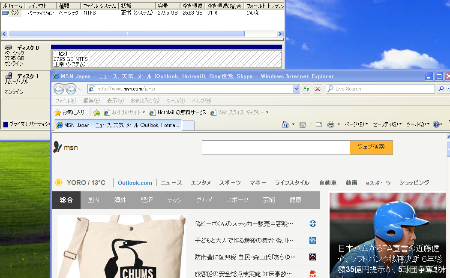The height and width of the screenshot is (278, 450).
Task: Open 自動車 in MSN navigation
Action: pyautogui.click(x=328, y=183)
